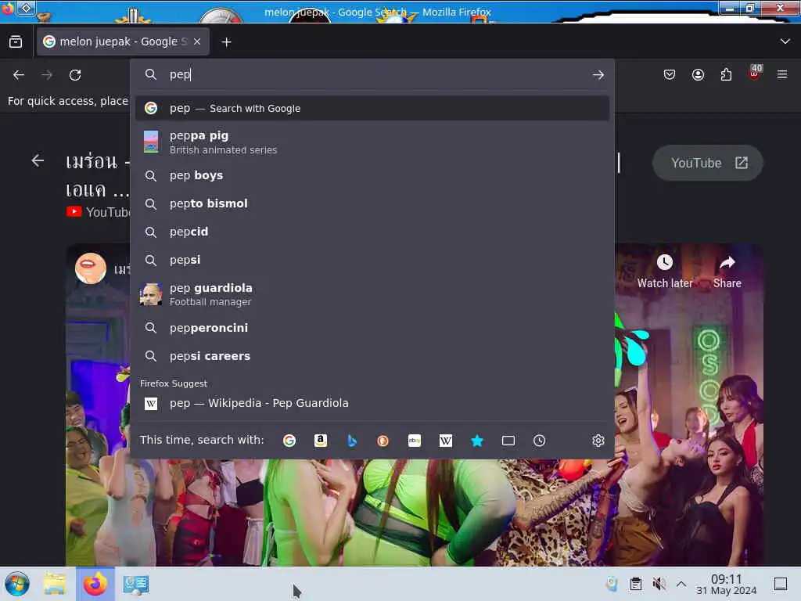Image resolution: width=801 pixels, height=601 pixels.
Task: Expand the list all tabs chevron
Action: (x=785, y=41)
